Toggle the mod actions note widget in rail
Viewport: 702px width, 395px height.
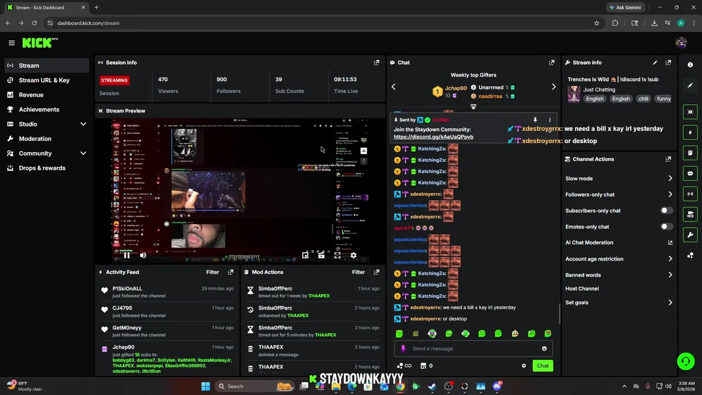point(690,153)
